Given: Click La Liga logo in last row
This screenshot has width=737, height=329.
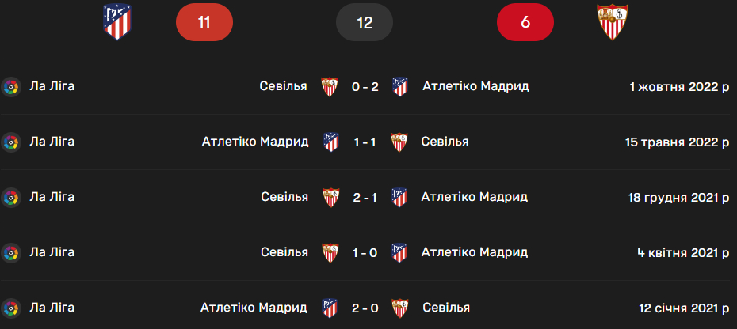Looking at the screenshot, I should tap(10, 308).
